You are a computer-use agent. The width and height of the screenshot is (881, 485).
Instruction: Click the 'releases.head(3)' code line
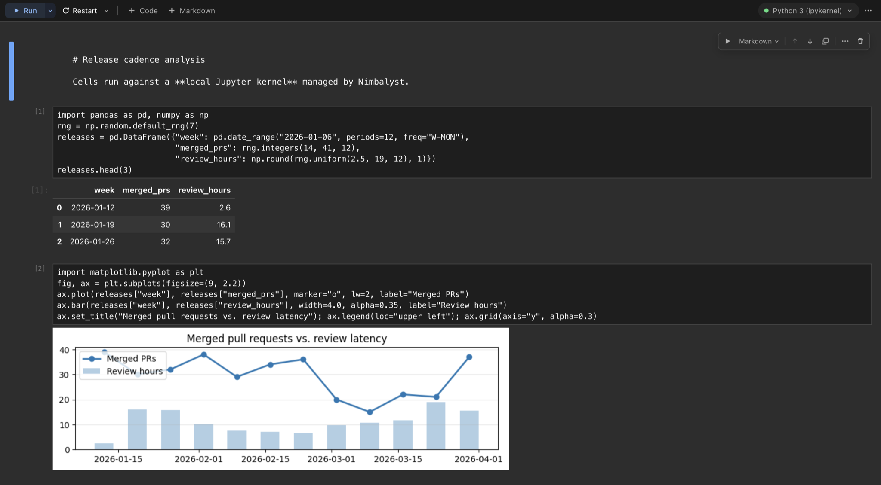[x=95, y=170]
